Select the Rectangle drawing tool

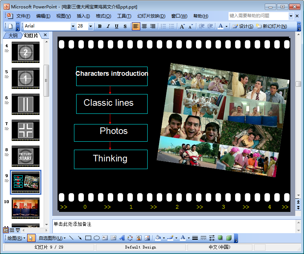coord(88,238)
